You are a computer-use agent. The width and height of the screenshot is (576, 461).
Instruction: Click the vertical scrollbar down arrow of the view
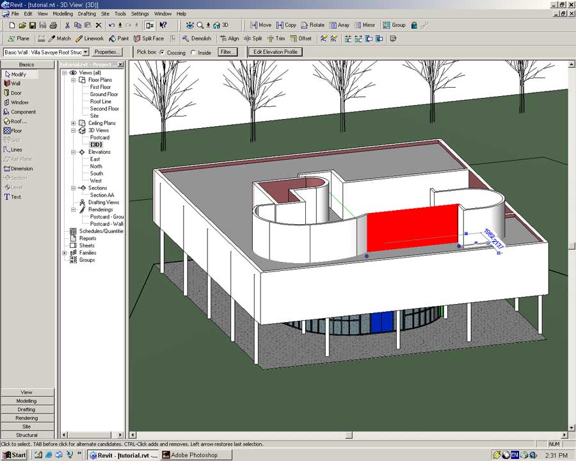(572, 427)
